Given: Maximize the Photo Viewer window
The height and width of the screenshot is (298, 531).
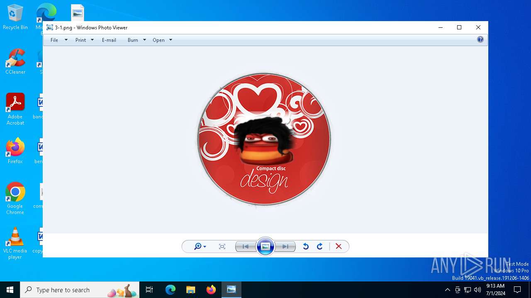Looking at the screenshot, I should [459, 27].
